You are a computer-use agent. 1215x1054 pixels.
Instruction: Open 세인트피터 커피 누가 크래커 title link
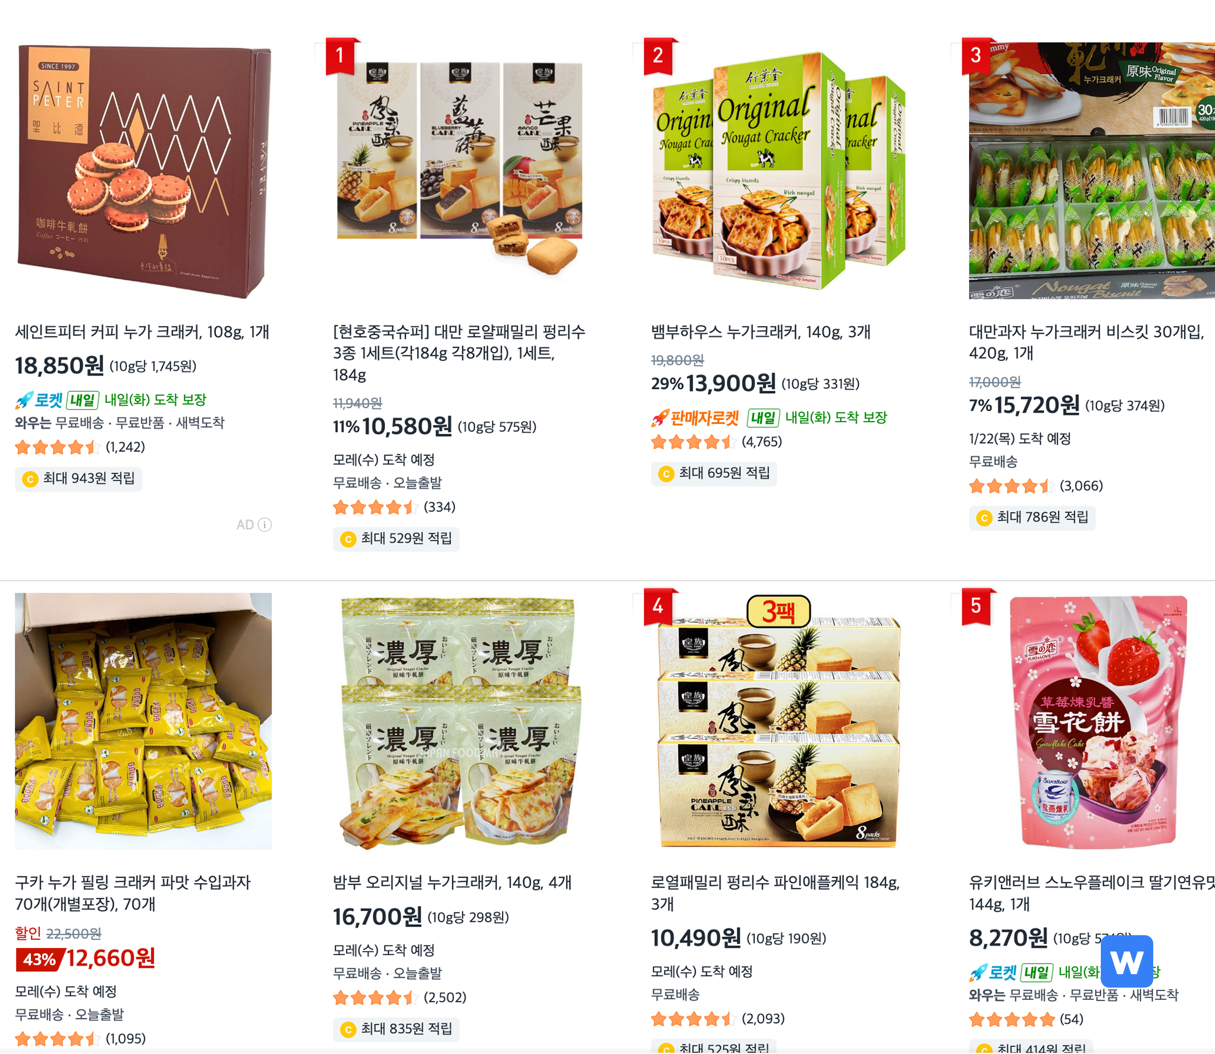[142, 333]
